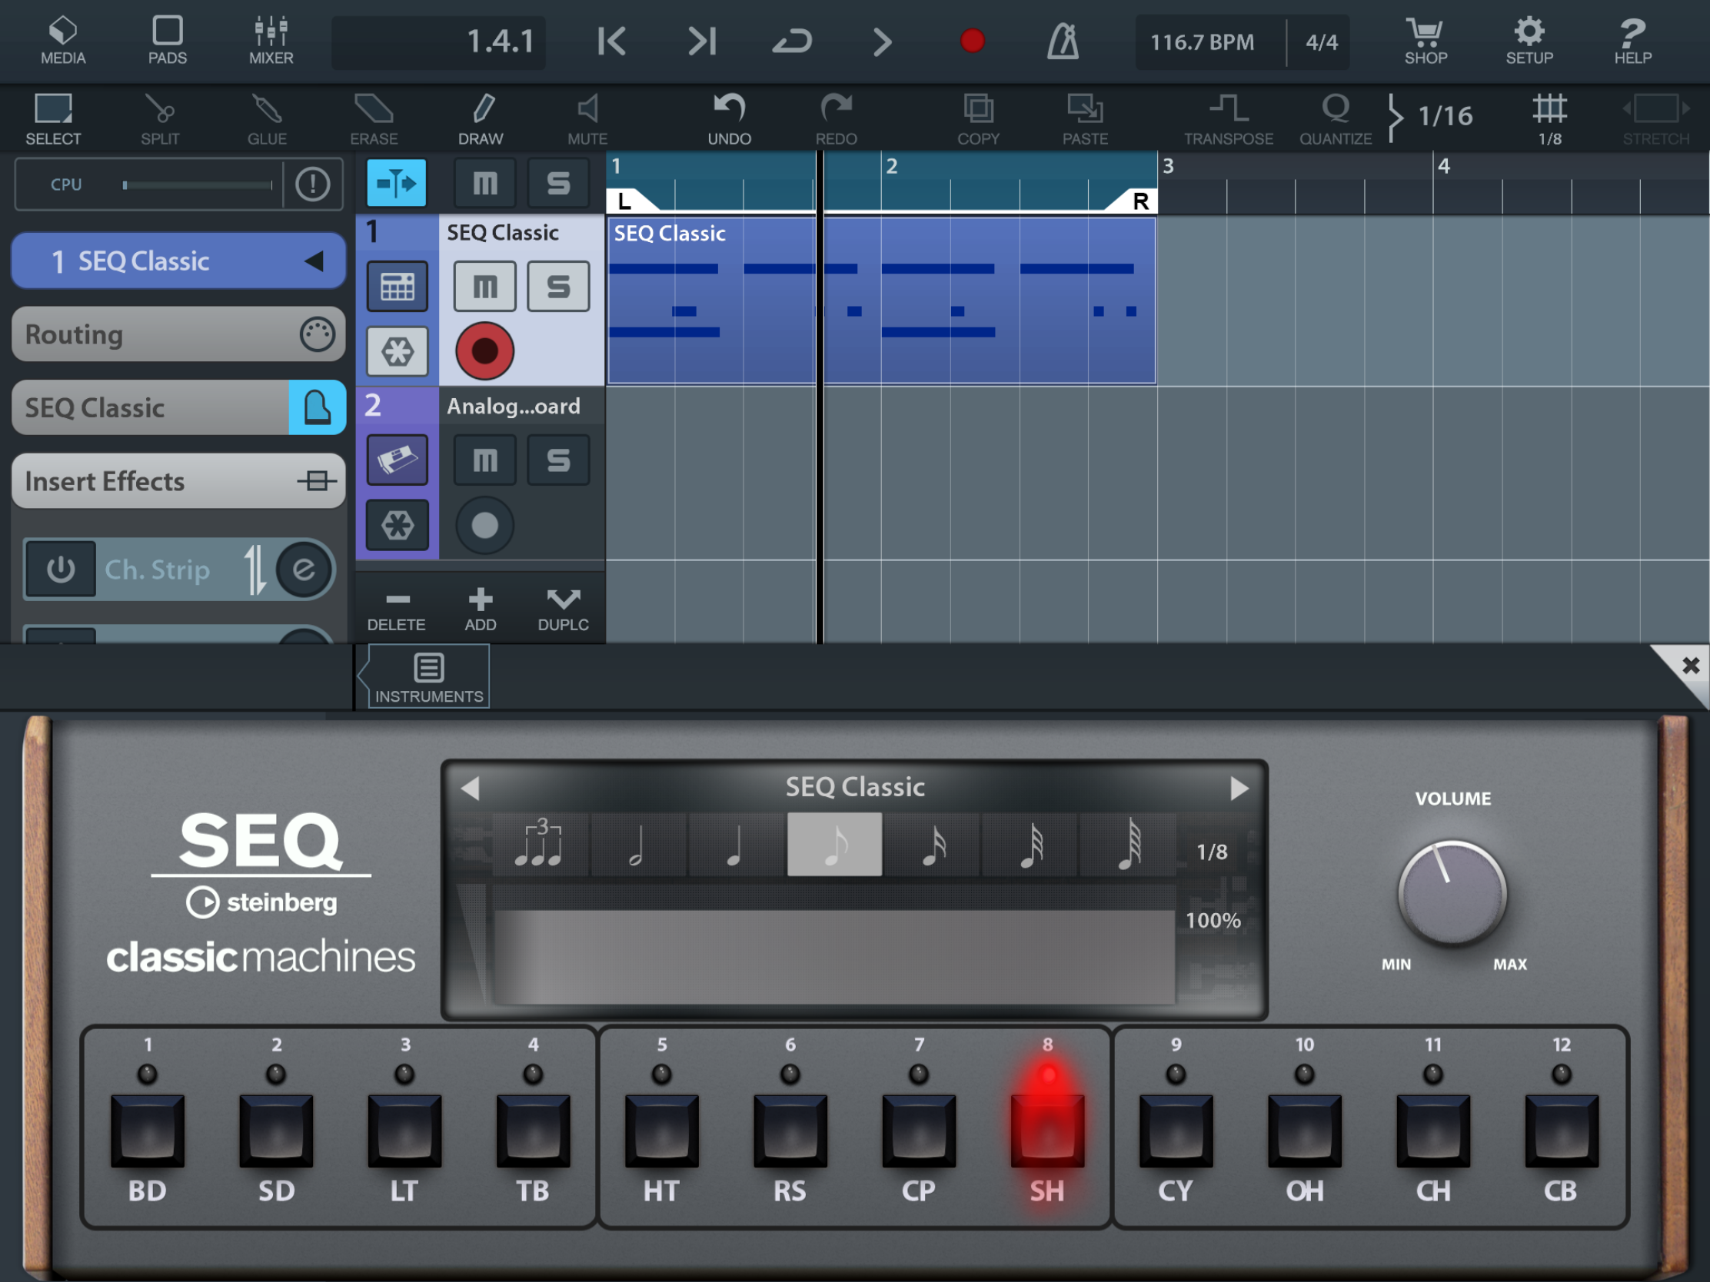Open the PADS panel

[x=167, y=40]
